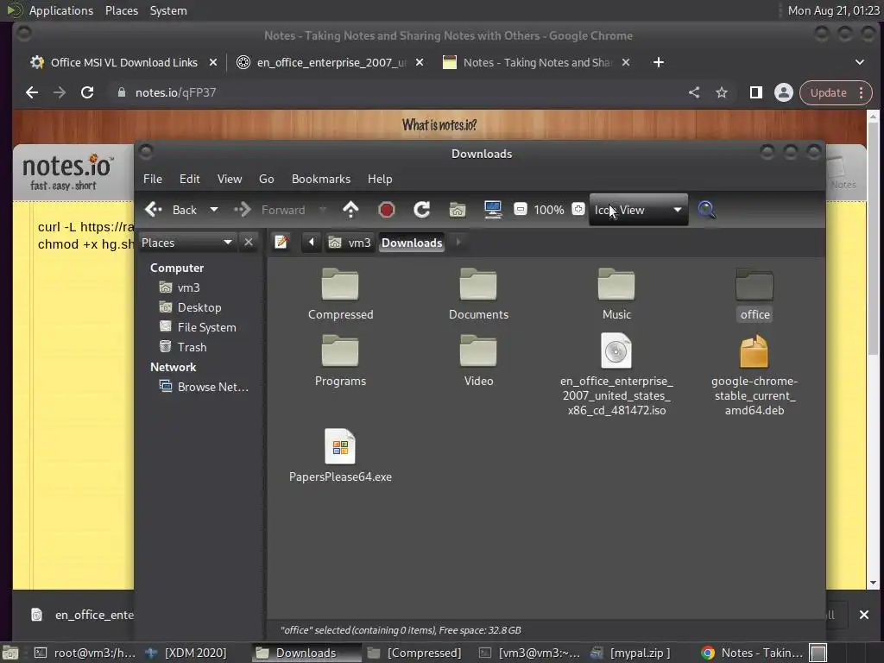884x663 pixels.
Task: Close the Notes Chrome tab
Action: [626, 62]
